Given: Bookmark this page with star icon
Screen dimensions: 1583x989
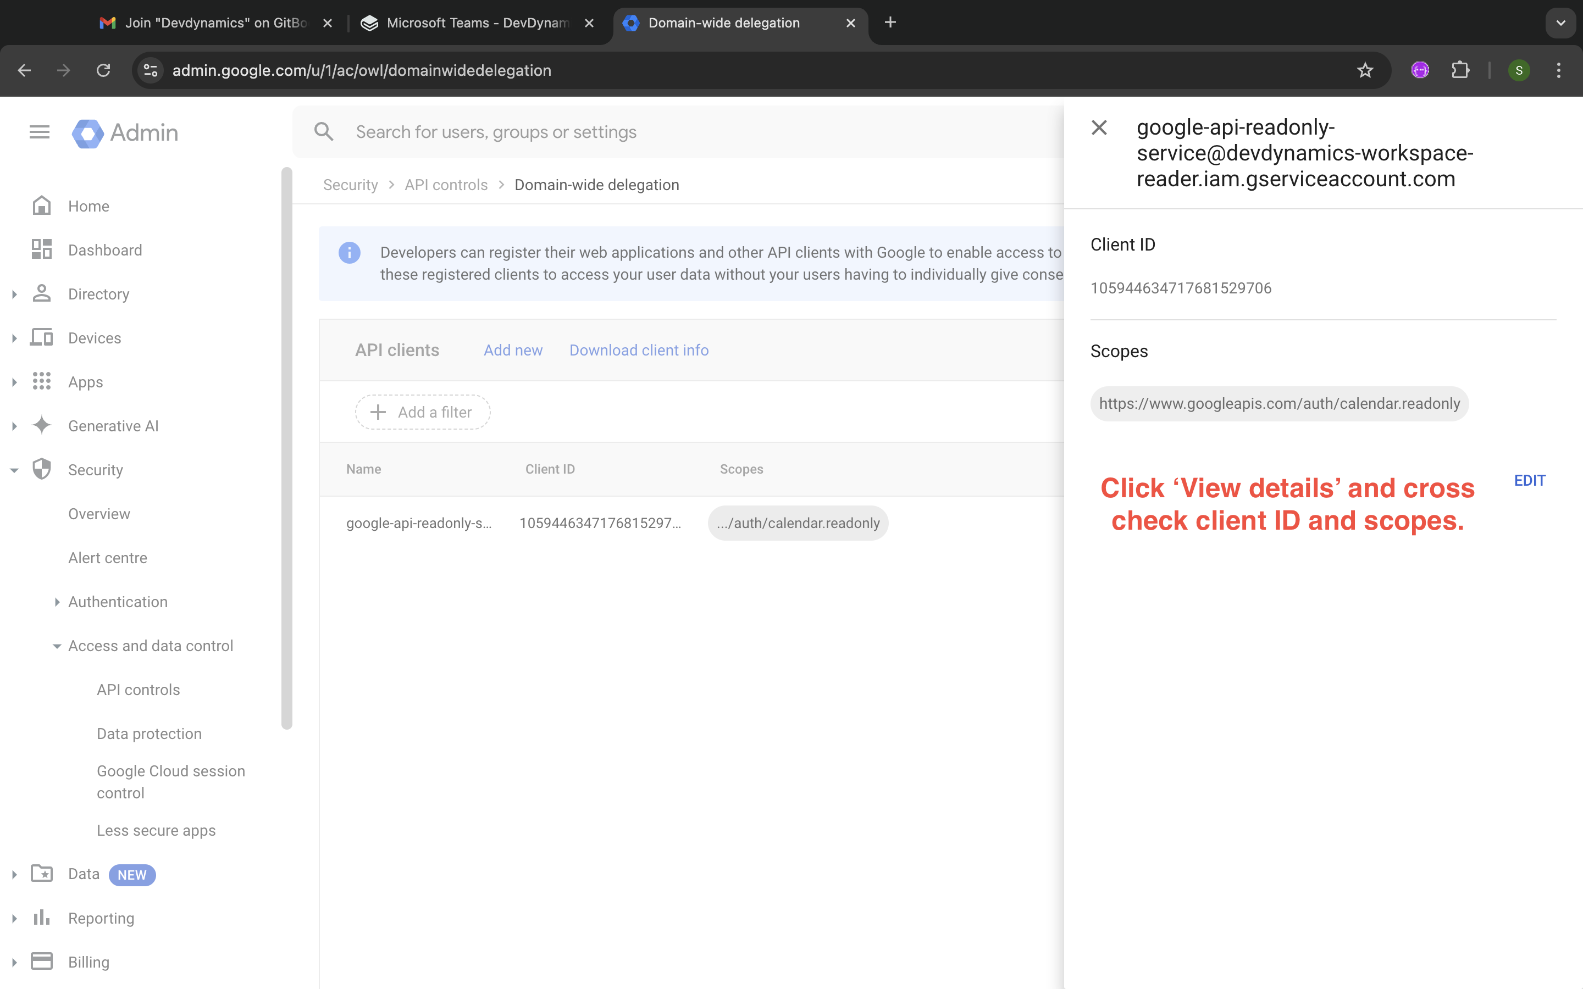Looking at the screenshot, I should tap(1365, 71).
